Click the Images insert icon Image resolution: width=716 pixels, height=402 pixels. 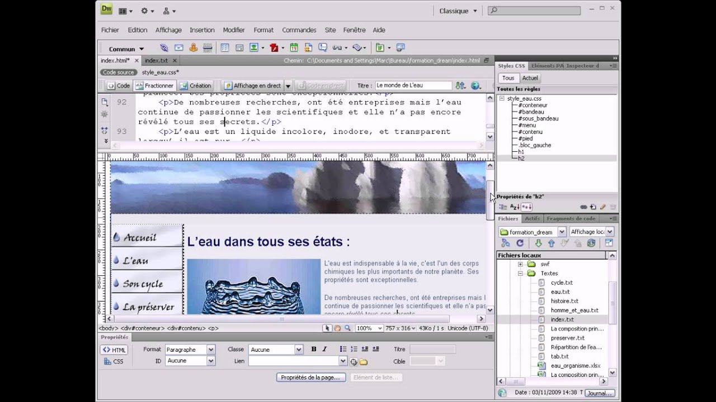pos(254,48)
